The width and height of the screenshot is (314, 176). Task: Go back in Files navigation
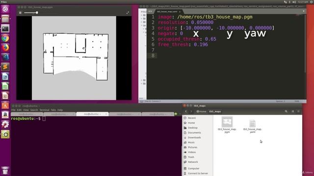coord(186,111)
